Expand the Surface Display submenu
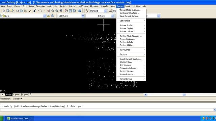The width and height of the screenshot is (216, 121). tap(131, 28)
